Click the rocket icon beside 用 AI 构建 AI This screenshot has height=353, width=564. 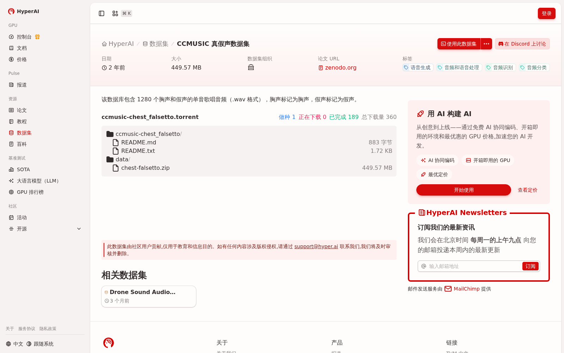tap(421, 114)
